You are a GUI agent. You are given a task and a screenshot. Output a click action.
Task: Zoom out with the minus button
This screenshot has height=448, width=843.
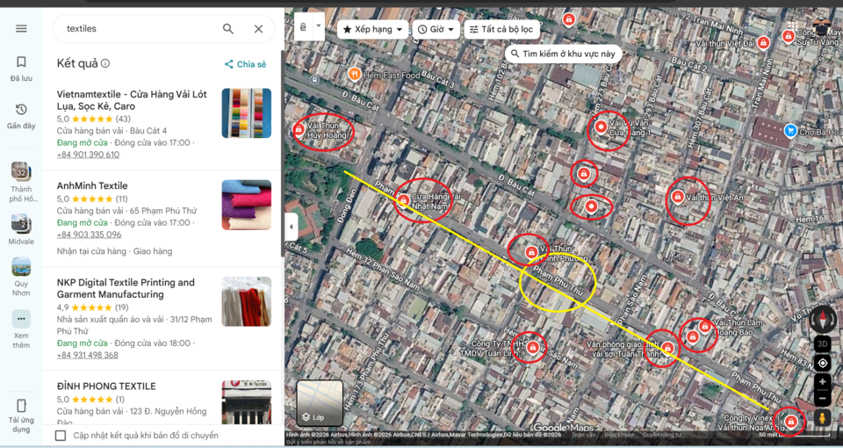(822, 399)
